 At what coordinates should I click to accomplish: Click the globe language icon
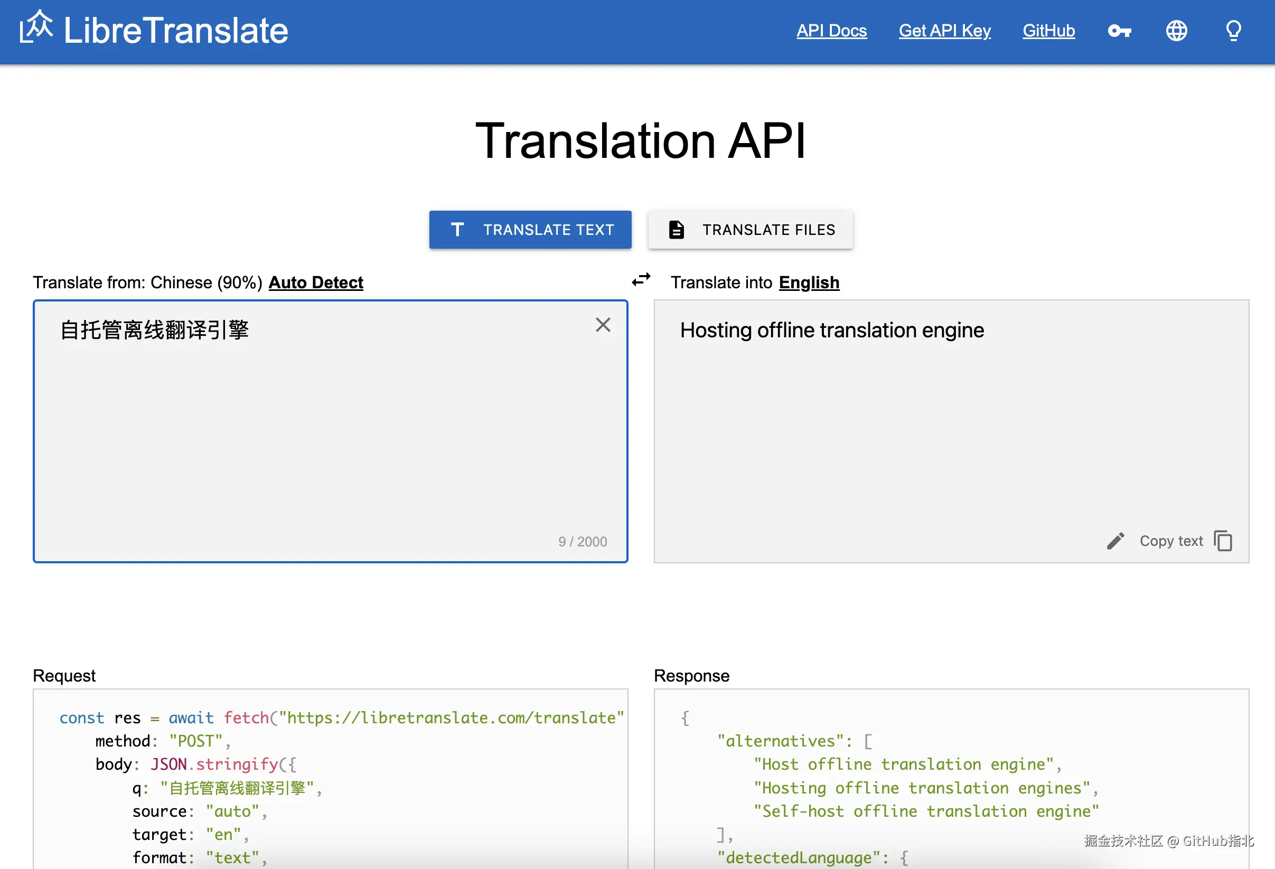tap(1176, 31)
